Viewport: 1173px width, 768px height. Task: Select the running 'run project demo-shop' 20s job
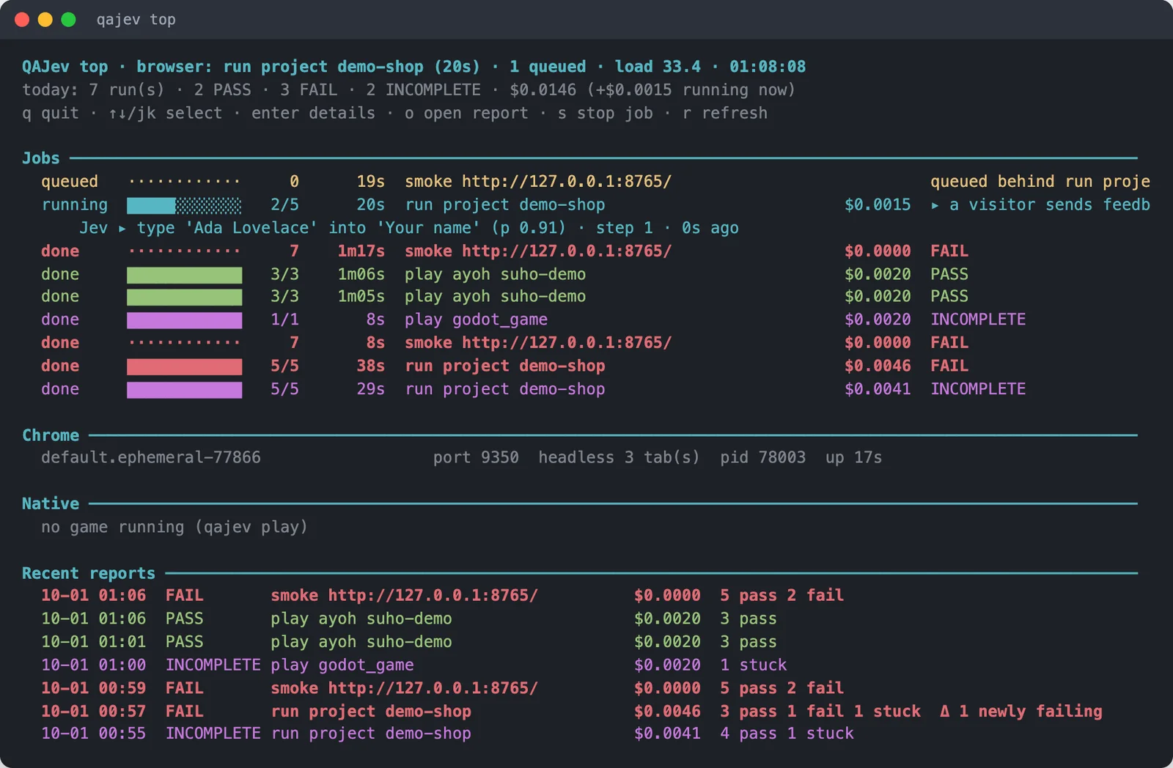pyautogui.click(x=595, y=204)
